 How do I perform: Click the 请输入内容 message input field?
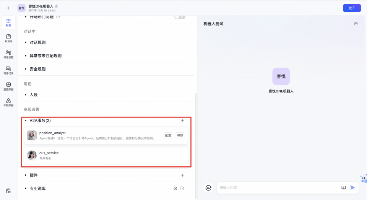tap(279, 188)
